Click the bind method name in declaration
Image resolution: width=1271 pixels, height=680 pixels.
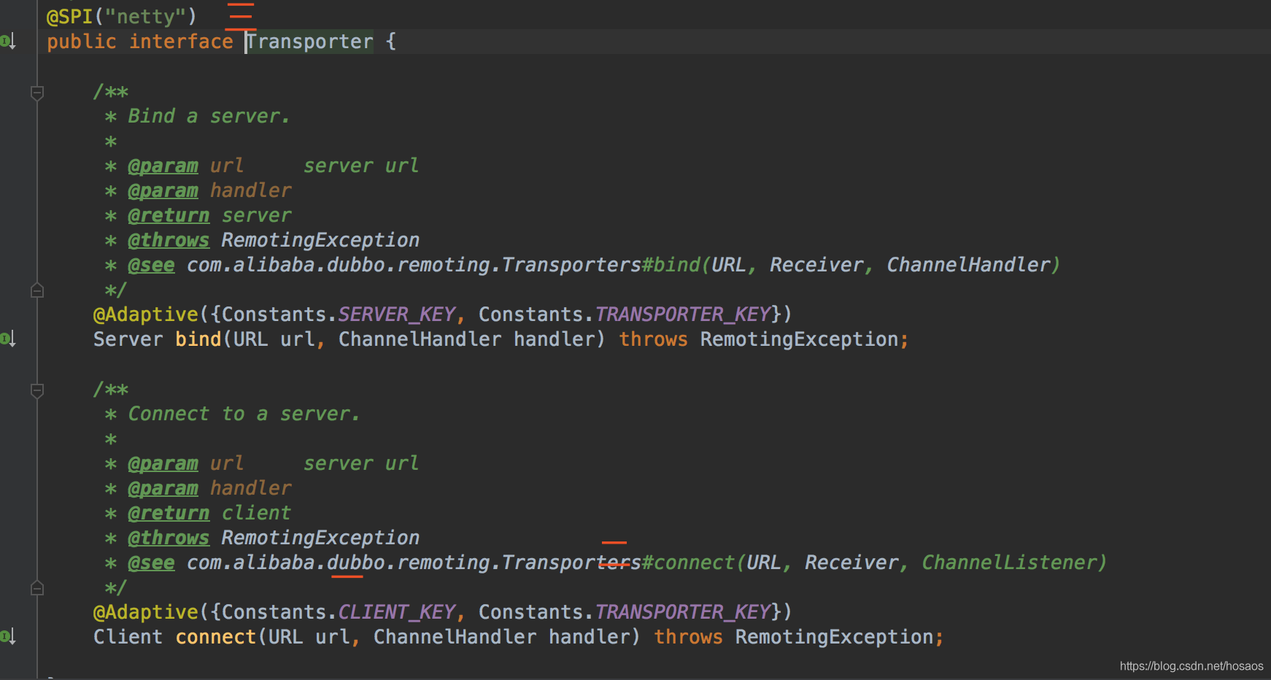[198, 339]
